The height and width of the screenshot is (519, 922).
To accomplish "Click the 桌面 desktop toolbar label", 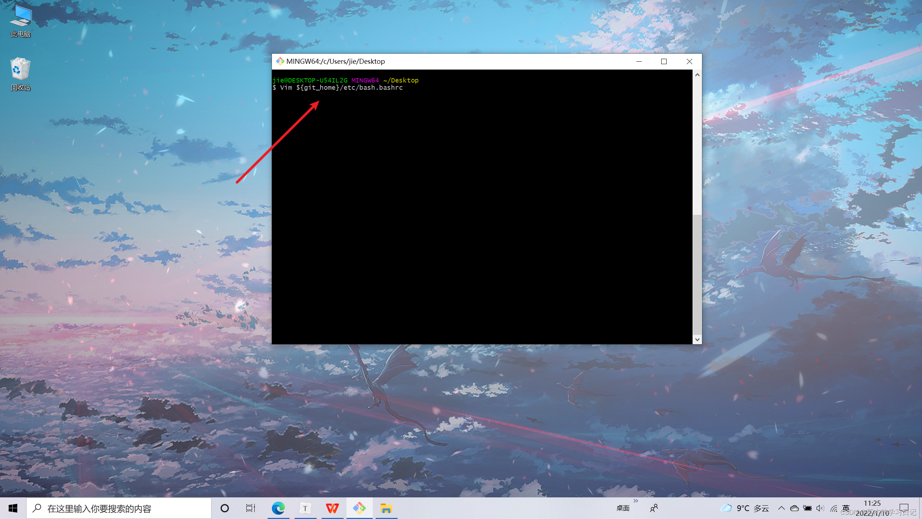I will [623, 508].
